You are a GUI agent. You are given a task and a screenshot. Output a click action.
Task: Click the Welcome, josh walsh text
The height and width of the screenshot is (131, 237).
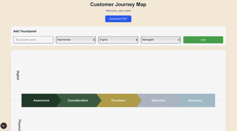click(118, 11)
